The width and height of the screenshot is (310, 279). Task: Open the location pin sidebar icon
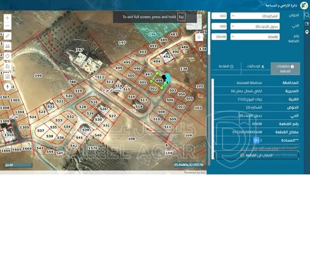307,32
